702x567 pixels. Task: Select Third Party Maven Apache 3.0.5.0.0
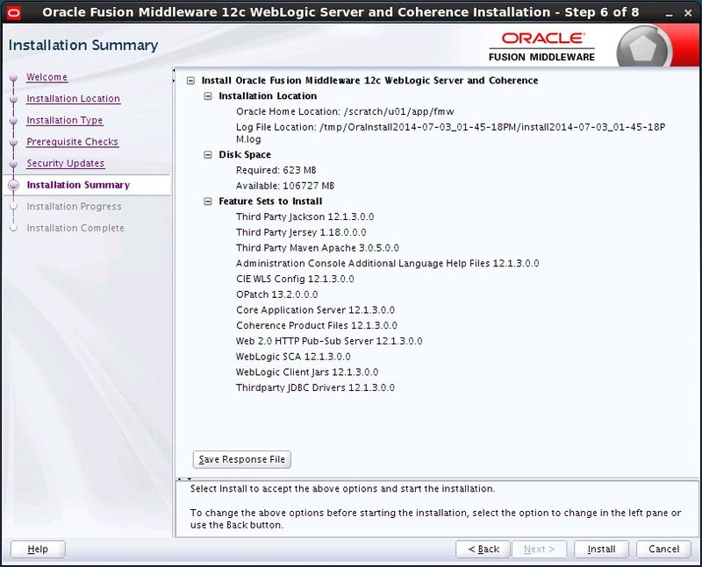(x=318, y=248)
